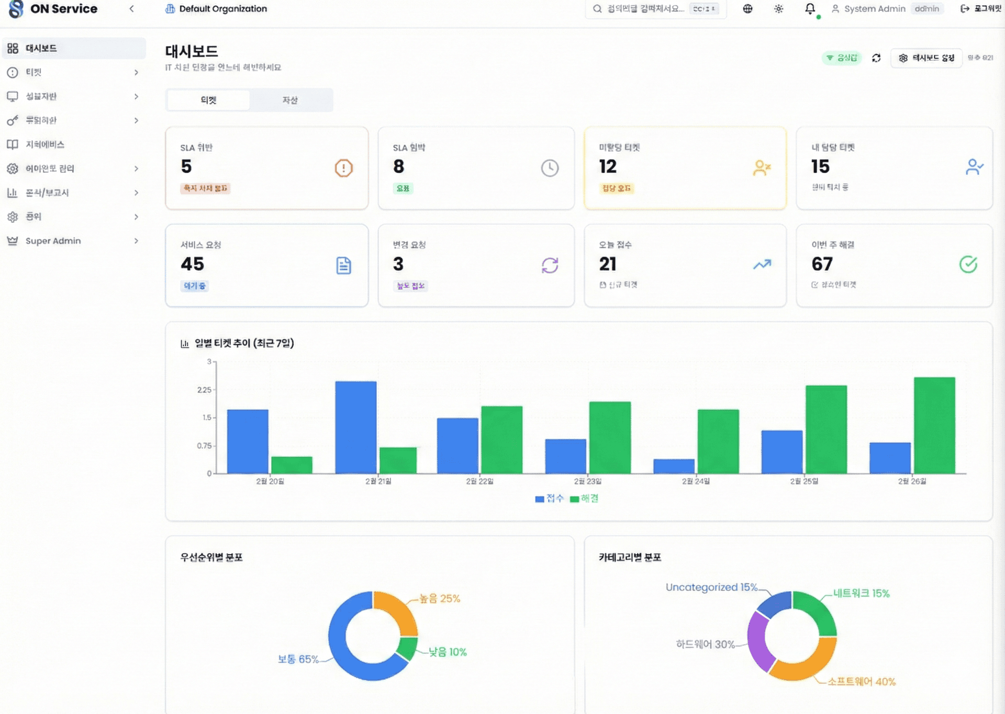This screenshot has height=714, width=1005.
Task: Click the green 해결 legend color swatch
Action: click(x=575, y=498)
